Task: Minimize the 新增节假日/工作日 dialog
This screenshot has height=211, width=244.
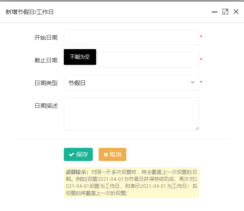Action: pos(215,12)
